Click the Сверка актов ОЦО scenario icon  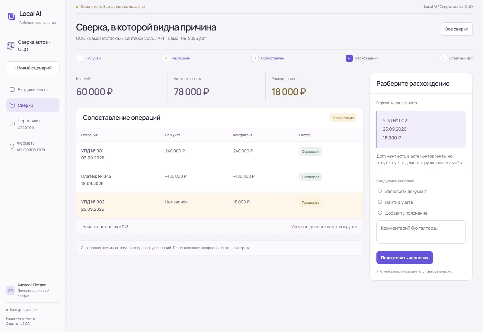coord(11,46)
